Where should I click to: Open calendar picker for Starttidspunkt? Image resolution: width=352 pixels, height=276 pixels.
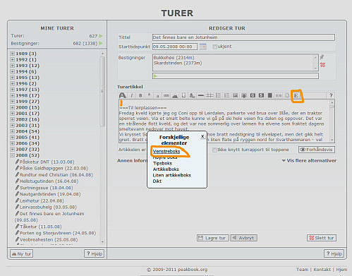(x=202, y=47)
